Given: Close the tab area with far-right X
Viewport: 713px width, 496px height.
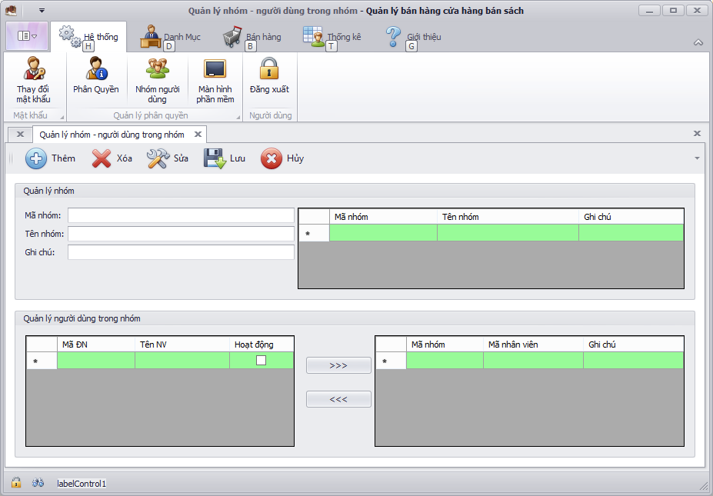Looking at the screenshot, I should click(x=697, y=133).
